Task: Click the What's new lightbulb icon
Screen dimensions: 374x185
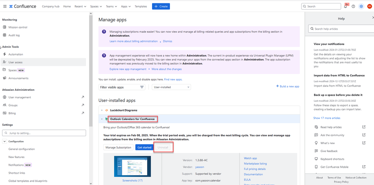Action: click(316, 143)
